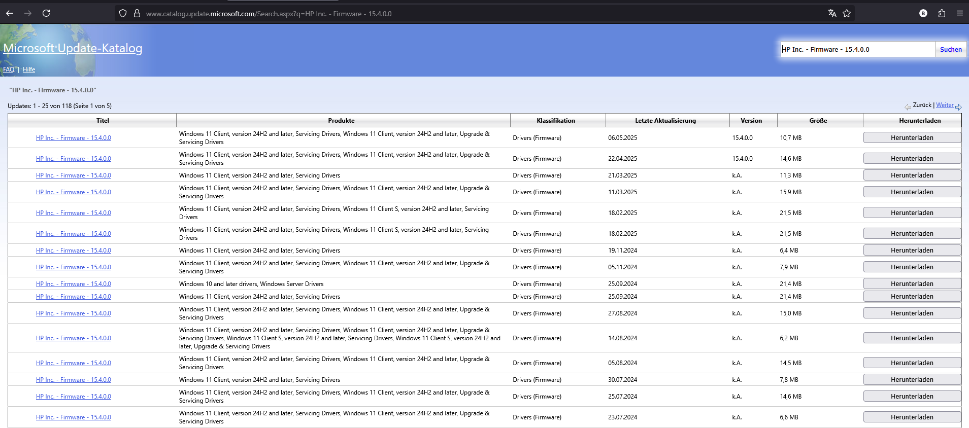Image resolution: width=969 pixels, height=428 pixels.
Task: Click Herunterladen for the 6,6 MB update
Action: [x=912, y=417]
